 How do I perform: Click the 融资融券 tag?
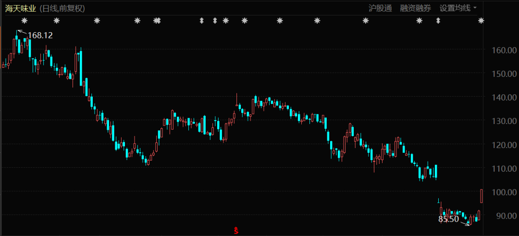[415, 8]
